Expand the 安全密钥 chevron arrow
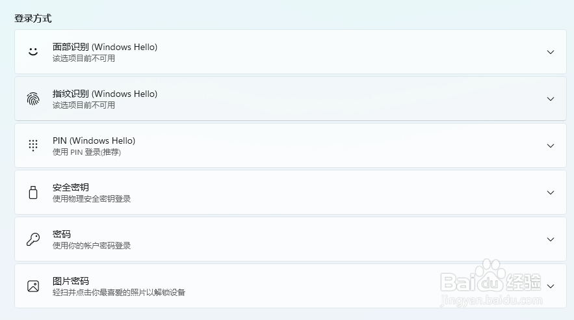Viewport: 574px width, 320px height. (550, 193)
